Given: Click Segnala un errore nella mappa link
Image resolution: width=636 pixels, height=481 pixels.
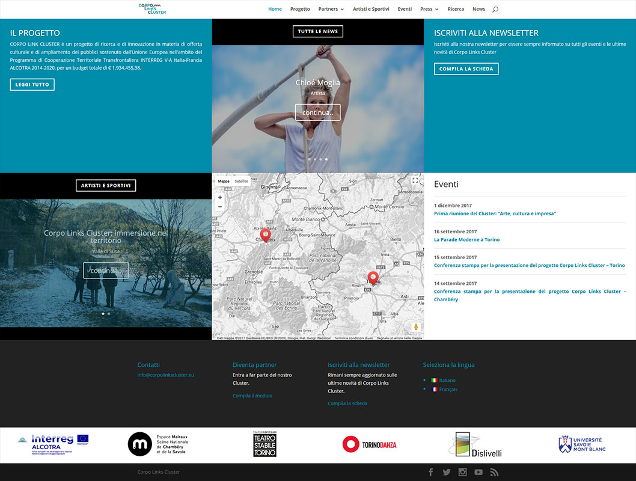Looking at the screenshot, I should coord(399,338).
